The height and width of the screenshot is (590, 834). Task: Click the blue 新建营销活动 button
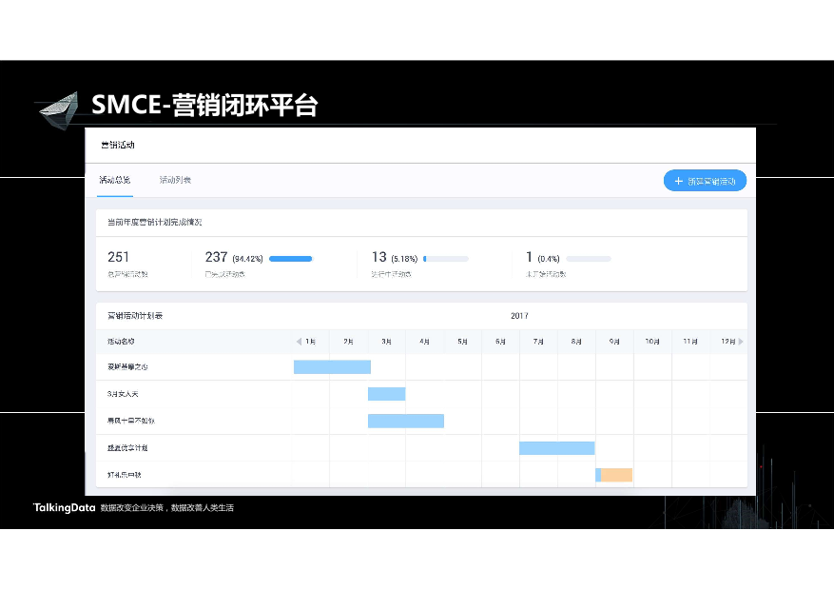(x=705, y=181)
